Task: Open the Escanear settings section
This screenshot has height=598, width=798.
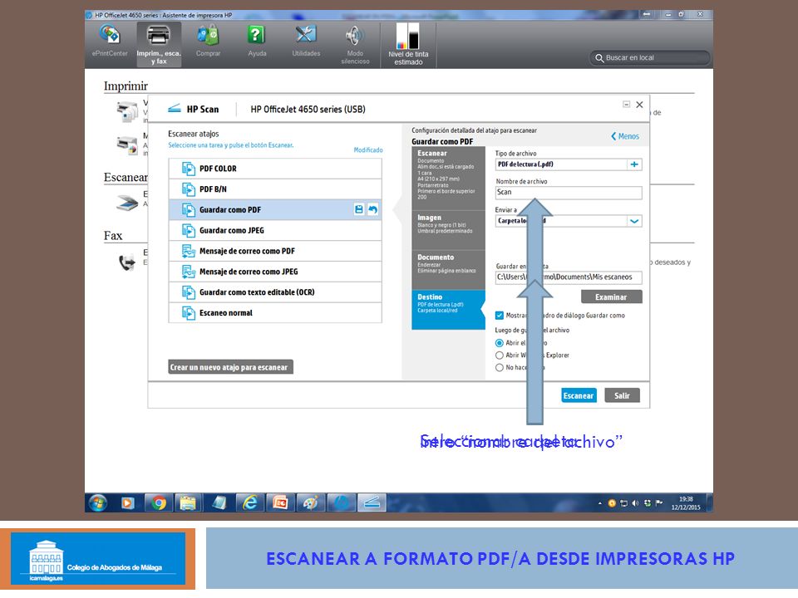Action: point(448,178)
